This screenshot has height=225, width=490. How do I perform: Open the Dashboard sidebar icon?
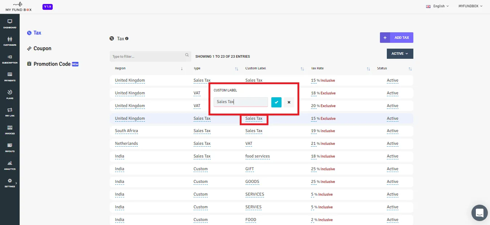10,24
